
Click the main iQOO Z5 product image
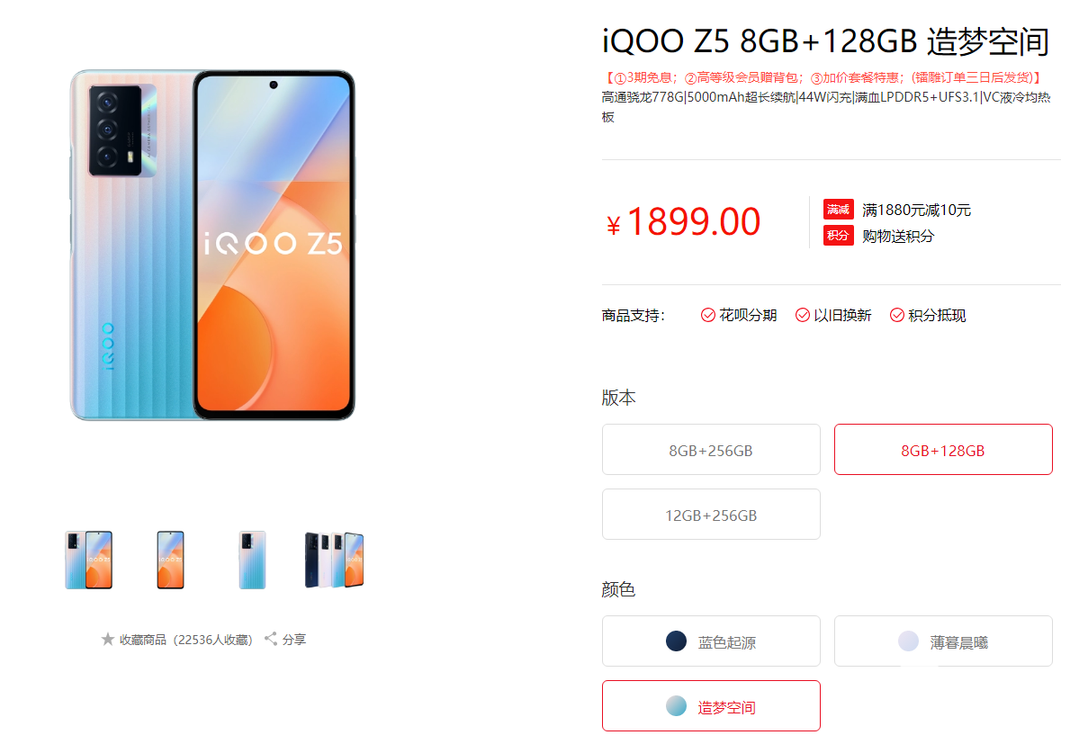[212, 245]
